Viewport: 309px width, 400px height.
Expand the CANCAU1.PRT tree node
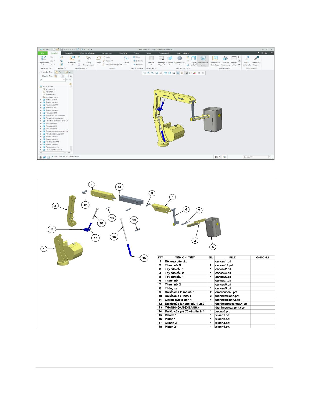(x=41, y=100)
